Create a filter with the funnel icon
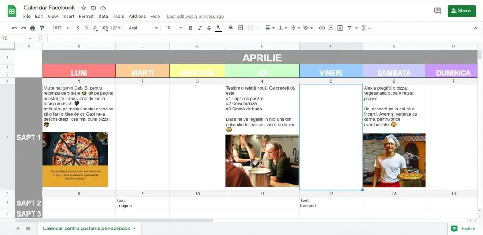483x235 pixels. (350, 28)
